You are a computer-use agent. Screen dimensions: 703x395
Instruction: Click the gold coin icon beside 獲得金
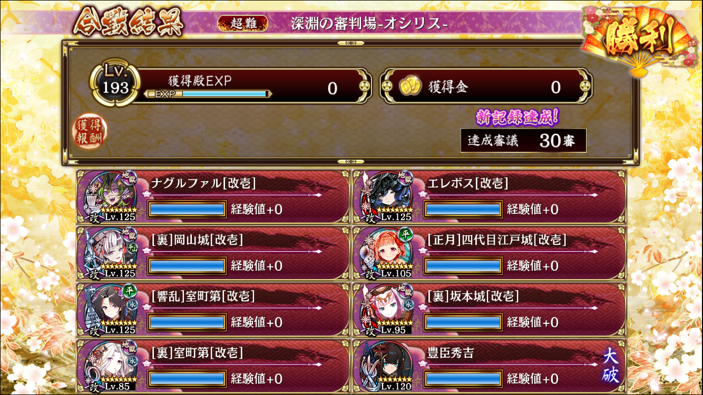click(409, 86)
